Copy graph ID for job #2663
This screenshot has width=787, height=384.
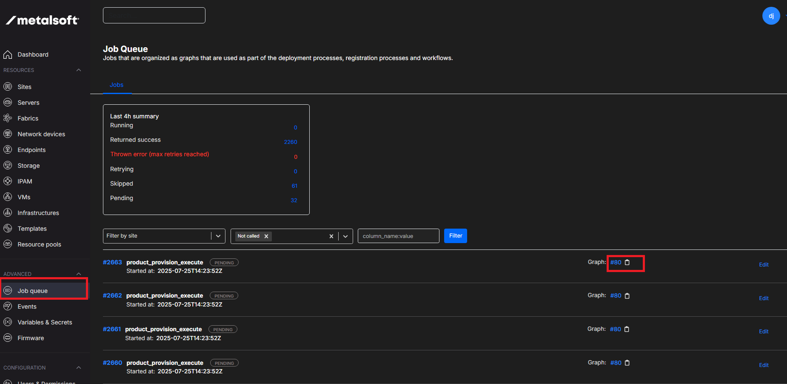coord(627,263)
